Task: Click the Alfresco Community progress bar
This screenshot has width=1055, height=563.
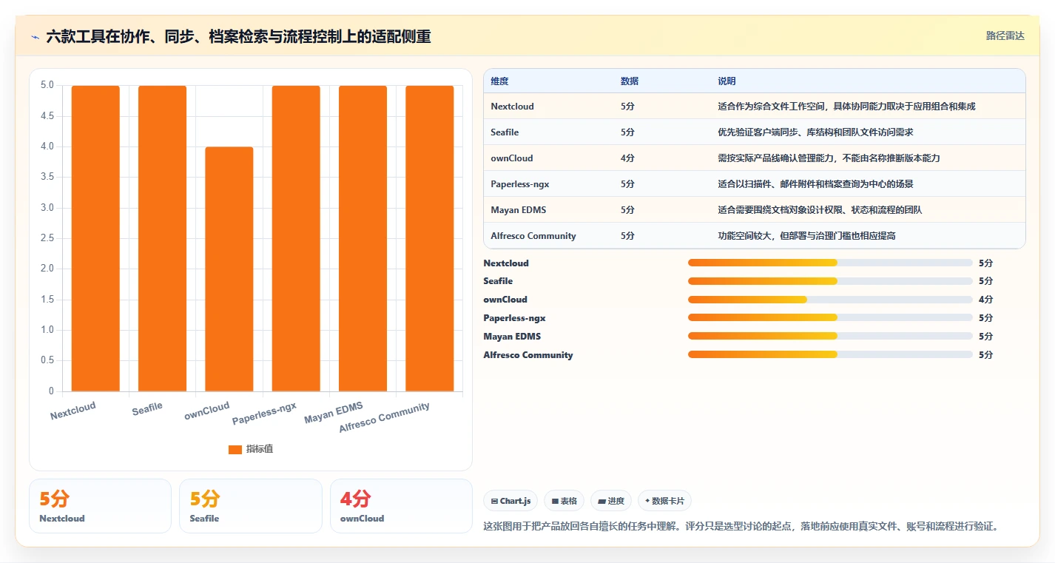Action: point(830,355)
